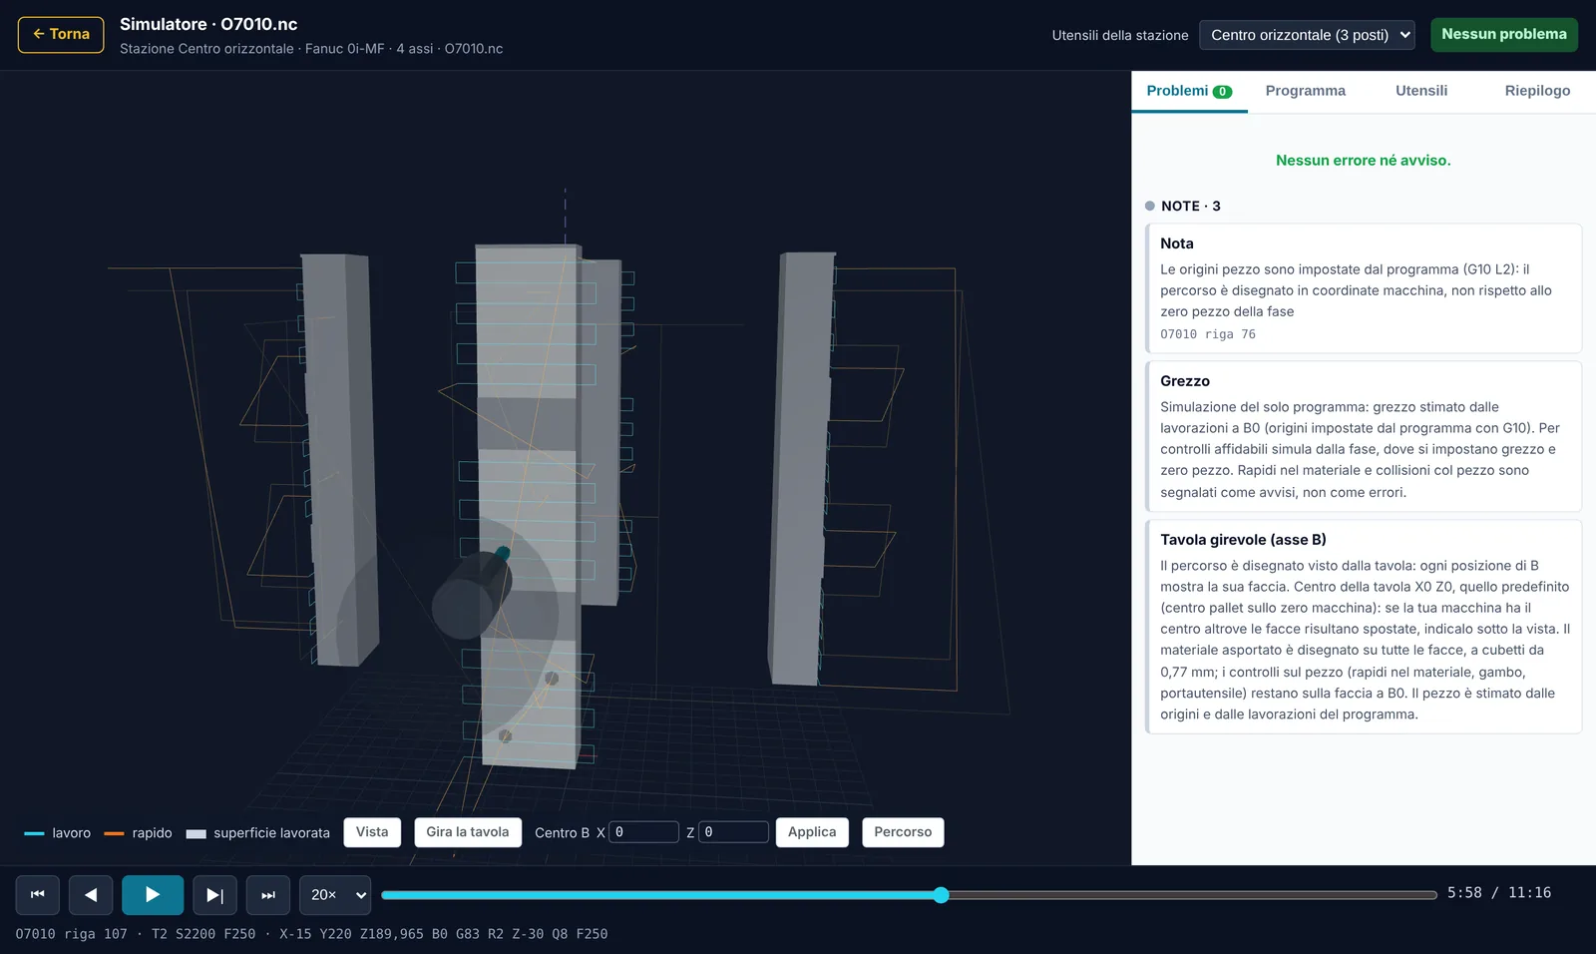This screenshot has height=954, width=1596.
Task: Open the 20× playback speed dropdown
Action: (335, 895)
